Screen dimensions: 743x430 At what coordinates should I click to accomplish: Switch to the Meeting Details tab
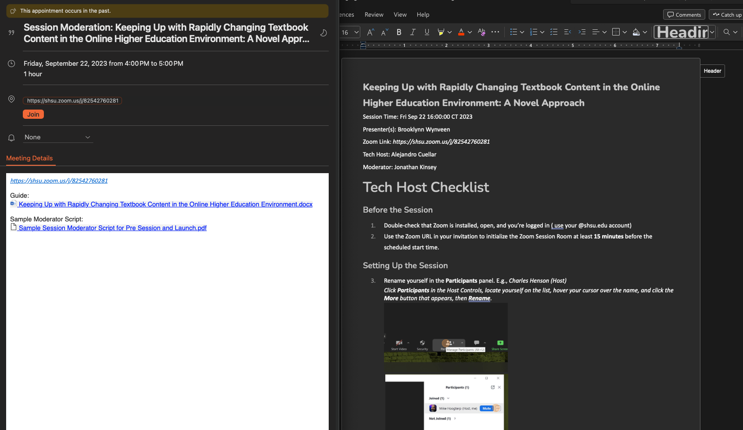click(x=29, y=158)
